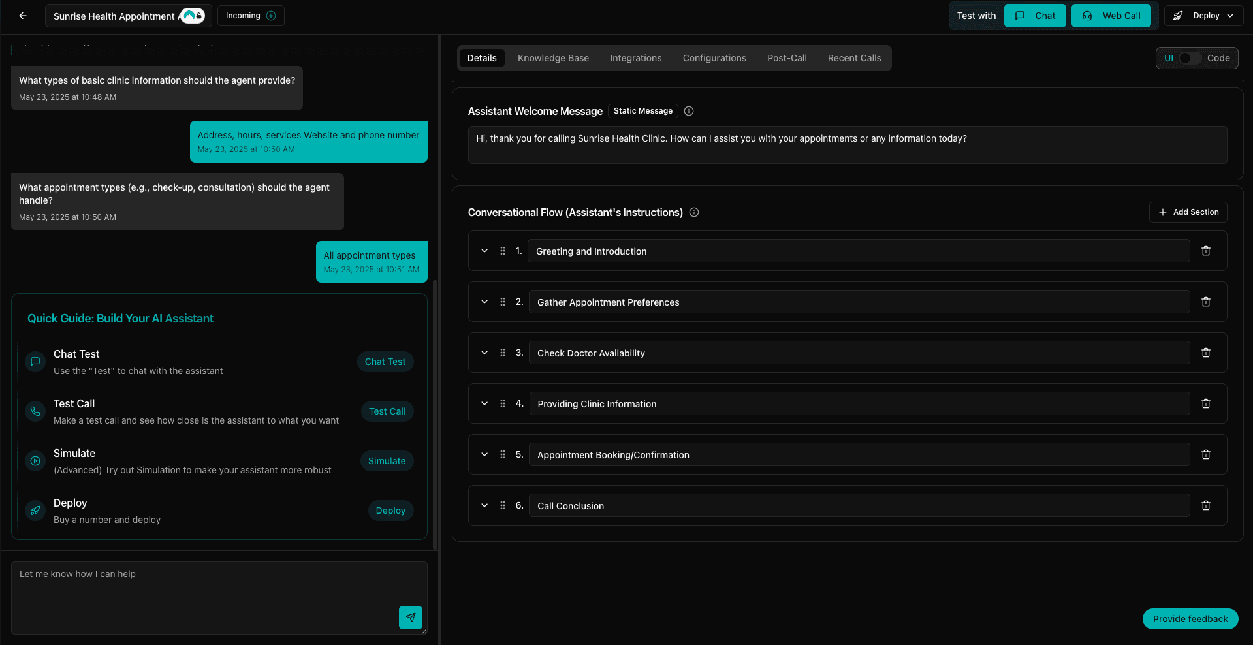Click the chat input field
Screen dimensions: 1253x645
[196, 588]
